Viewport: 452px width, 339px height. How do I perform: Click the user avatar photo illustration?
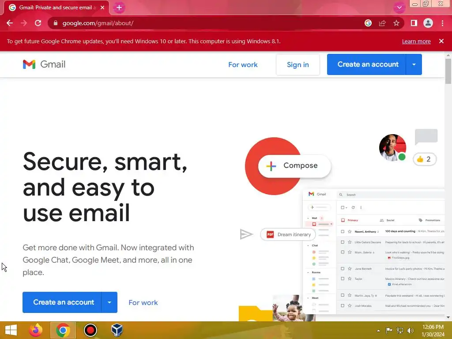click(392, 147)
